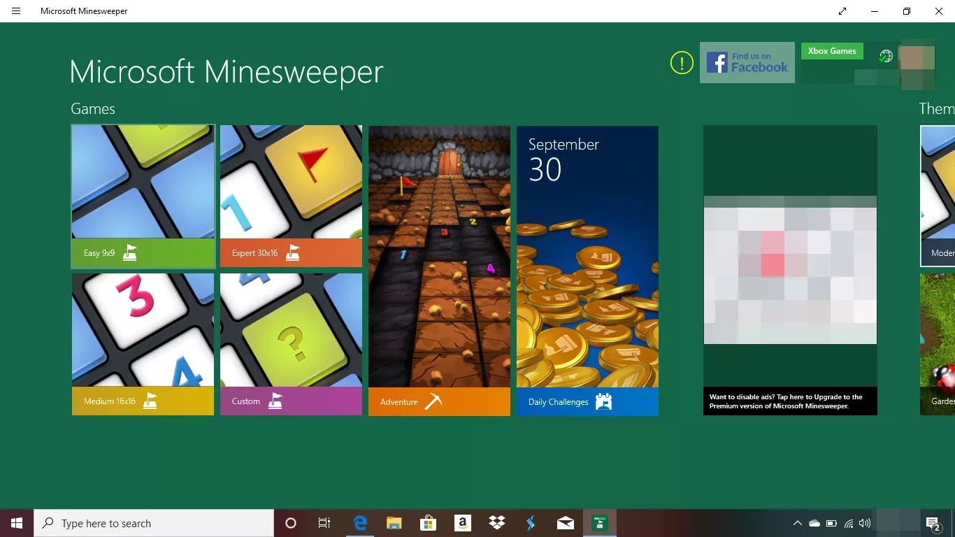Image resolution: width=955 pixels, height=537 pixels.
Task: Click the Xbox profile achievement icon
Action: click(886, 57)
